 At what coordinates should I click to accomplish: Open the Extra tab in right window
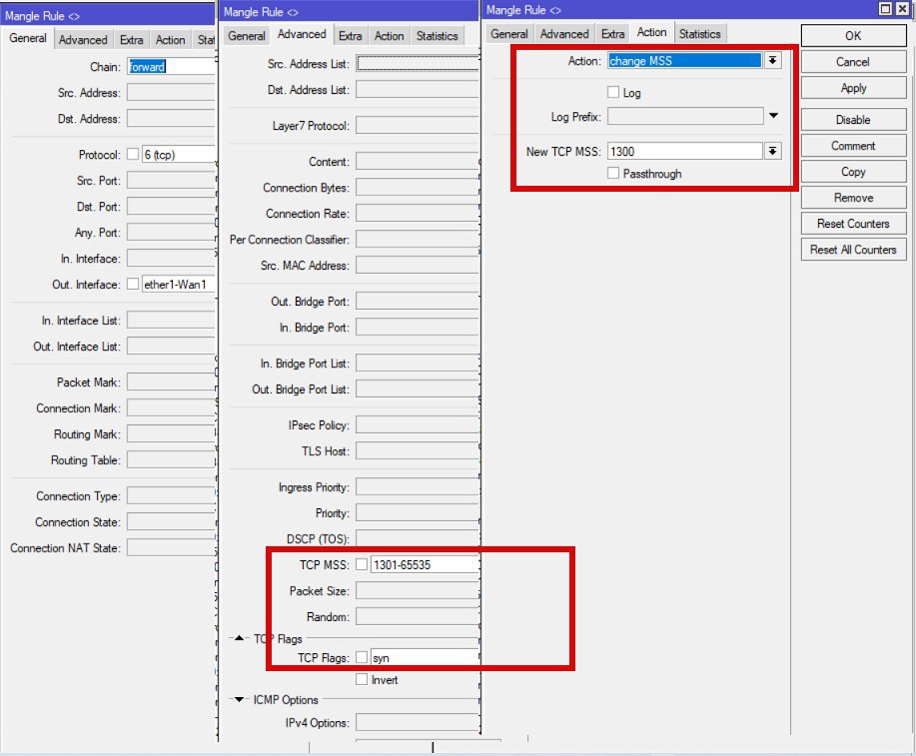[612, 34]
